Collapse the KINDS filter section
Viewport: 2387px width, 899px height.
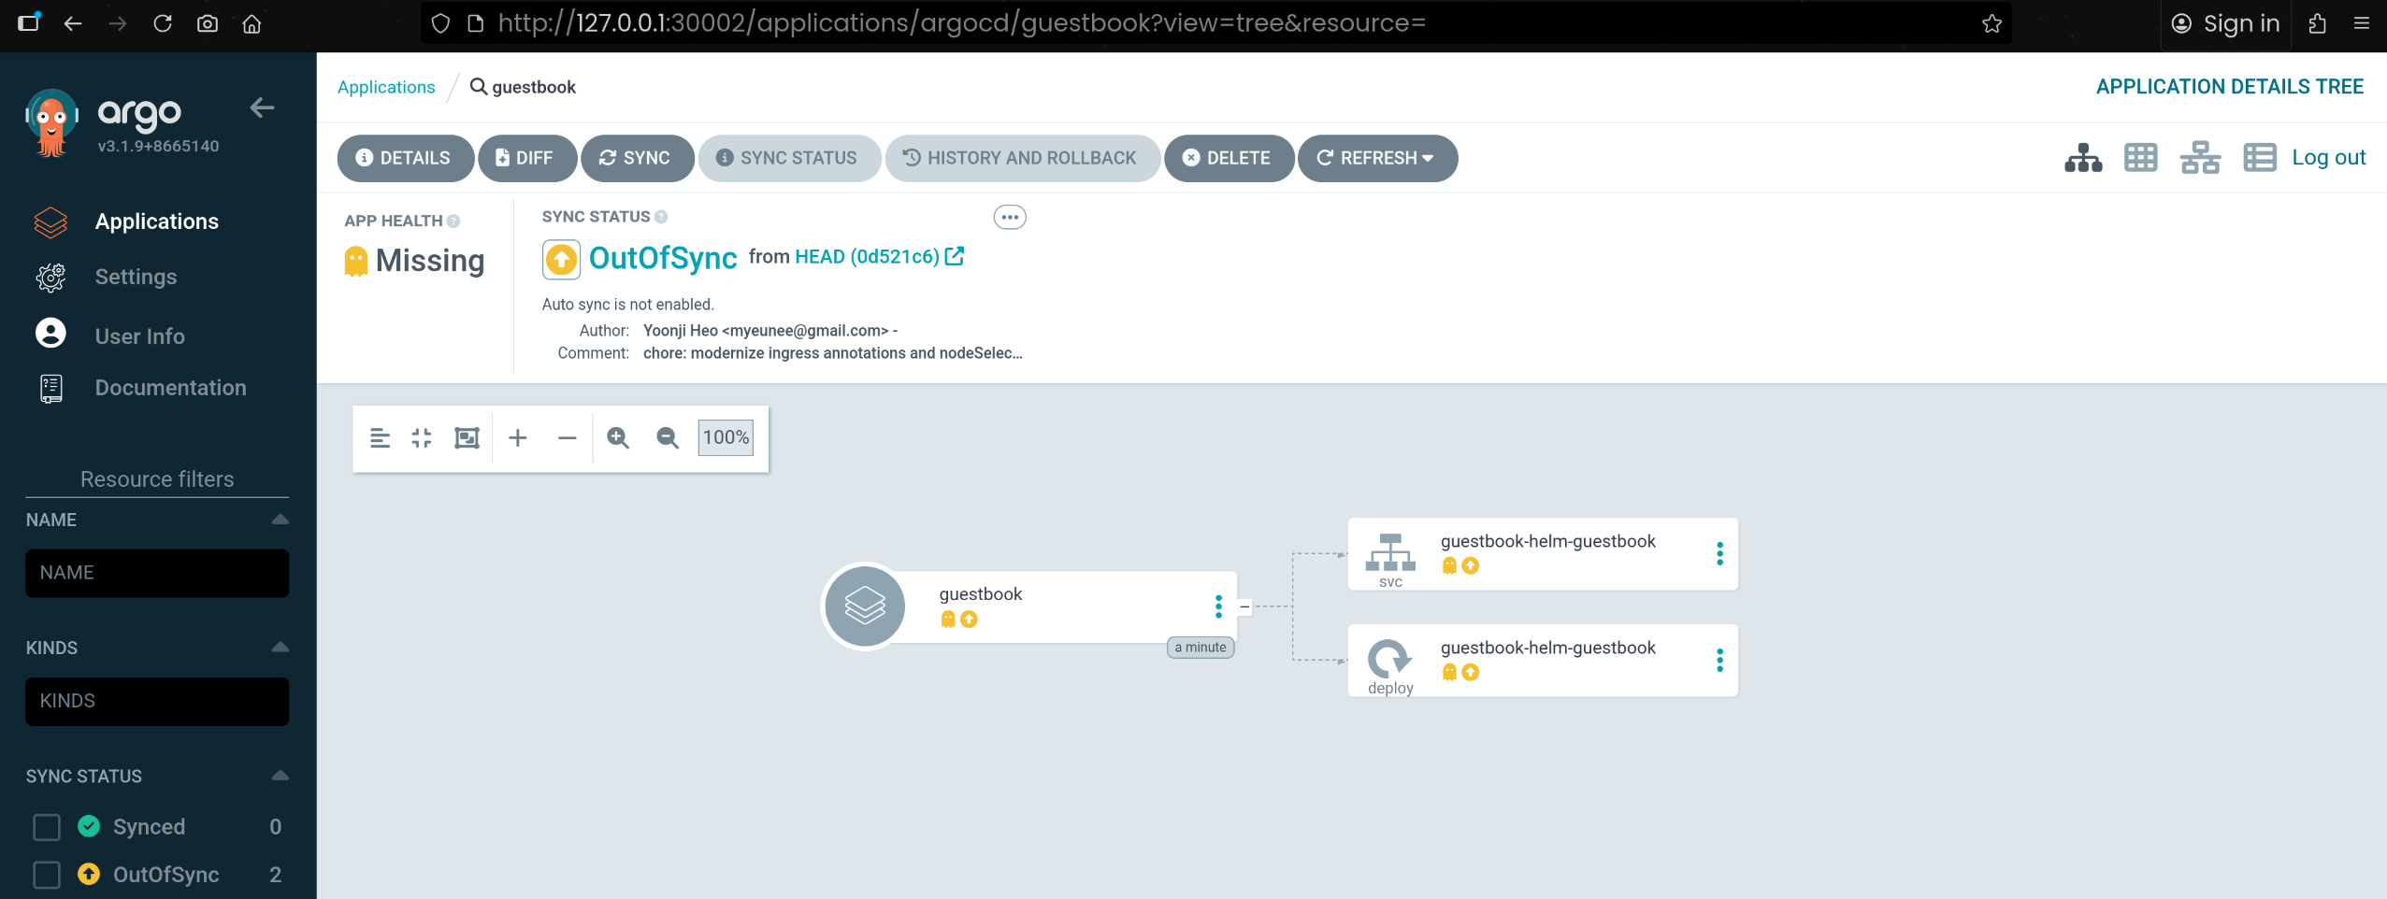(x=280, y=648)
